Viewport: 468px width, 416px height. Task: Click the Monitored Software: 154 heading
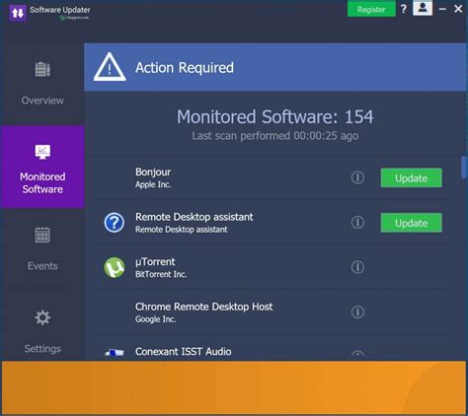click(x=275, y=116)
